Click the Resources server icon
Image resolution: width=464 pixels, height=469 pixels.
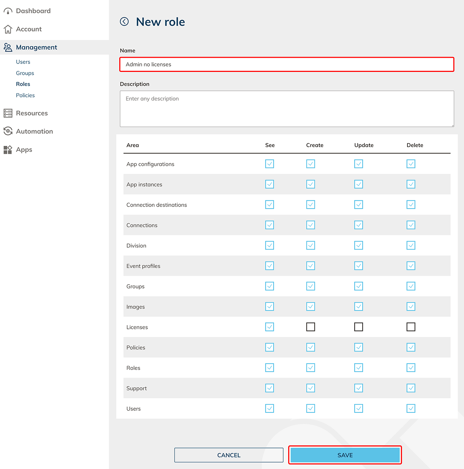pos(8,113)
